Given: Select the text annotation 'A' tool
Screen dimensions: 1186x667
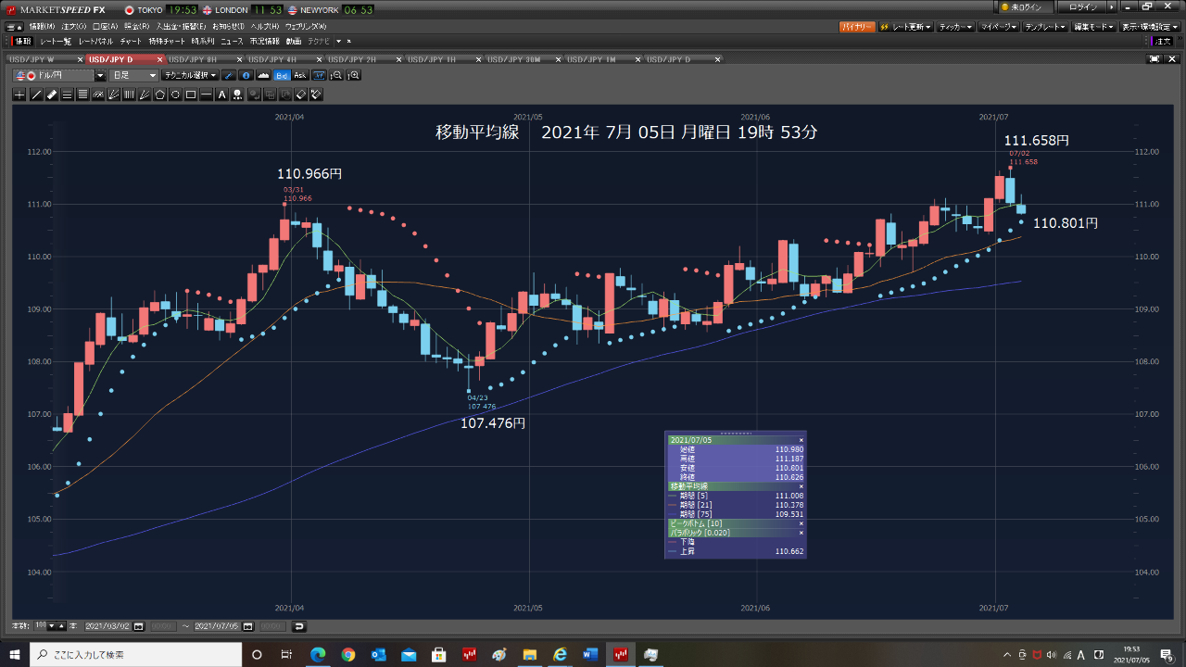Looking at the screenshot, I should (x=222, y=94).
